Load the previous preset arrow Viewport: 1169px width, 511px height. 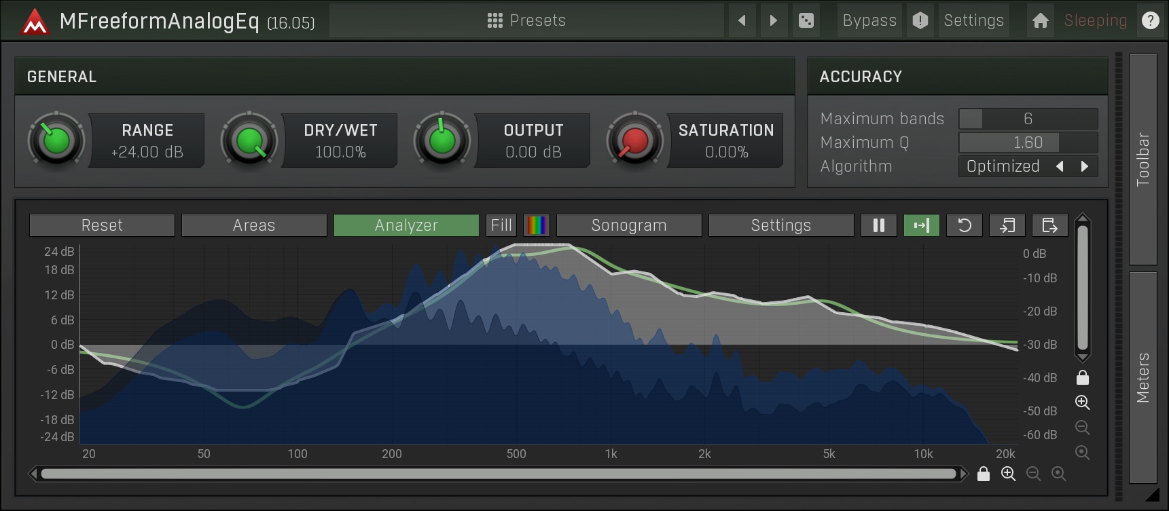742,20
